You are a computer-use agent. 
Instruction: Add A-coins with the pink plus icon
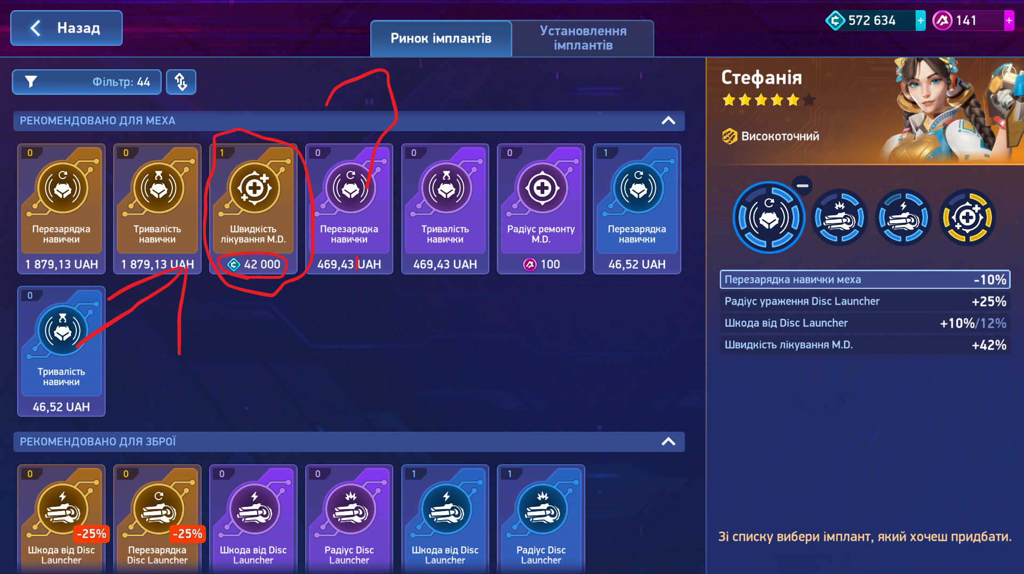click(1009, 21)
